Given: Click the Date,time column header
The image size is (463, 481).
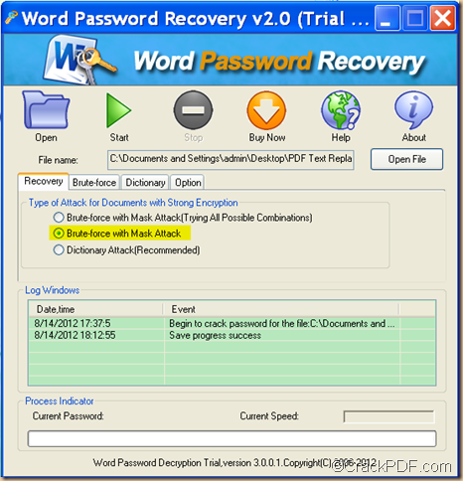Looking at the screenshot, I should (x=95, y=309).
